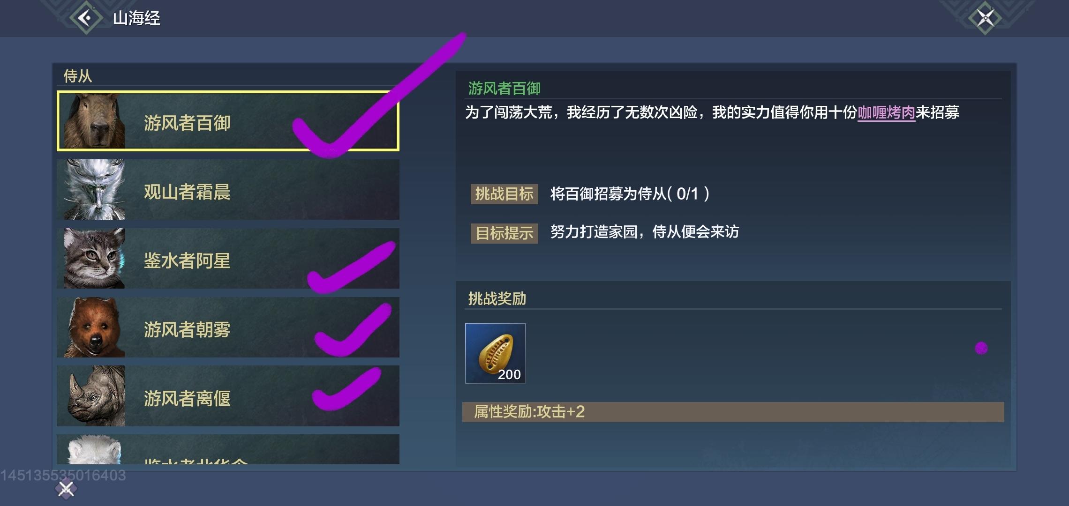
Task: Select the bear portrait of 游风者朝雾
Action: 94,327
